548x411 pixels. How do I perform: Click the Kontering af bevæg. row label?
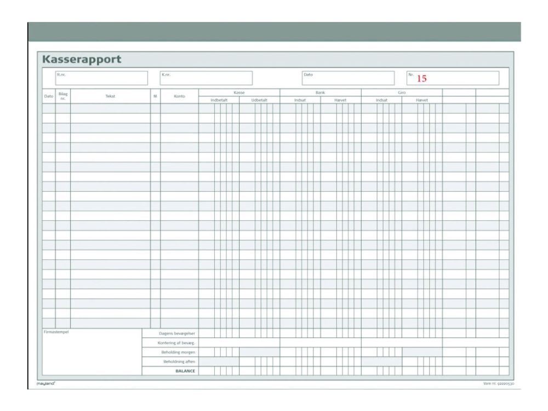point(176,343)
